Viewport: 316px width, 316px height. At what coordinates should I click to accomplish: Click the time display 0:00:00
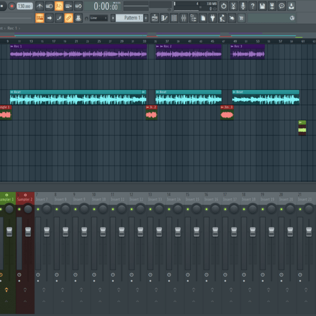tap(106, 6)
